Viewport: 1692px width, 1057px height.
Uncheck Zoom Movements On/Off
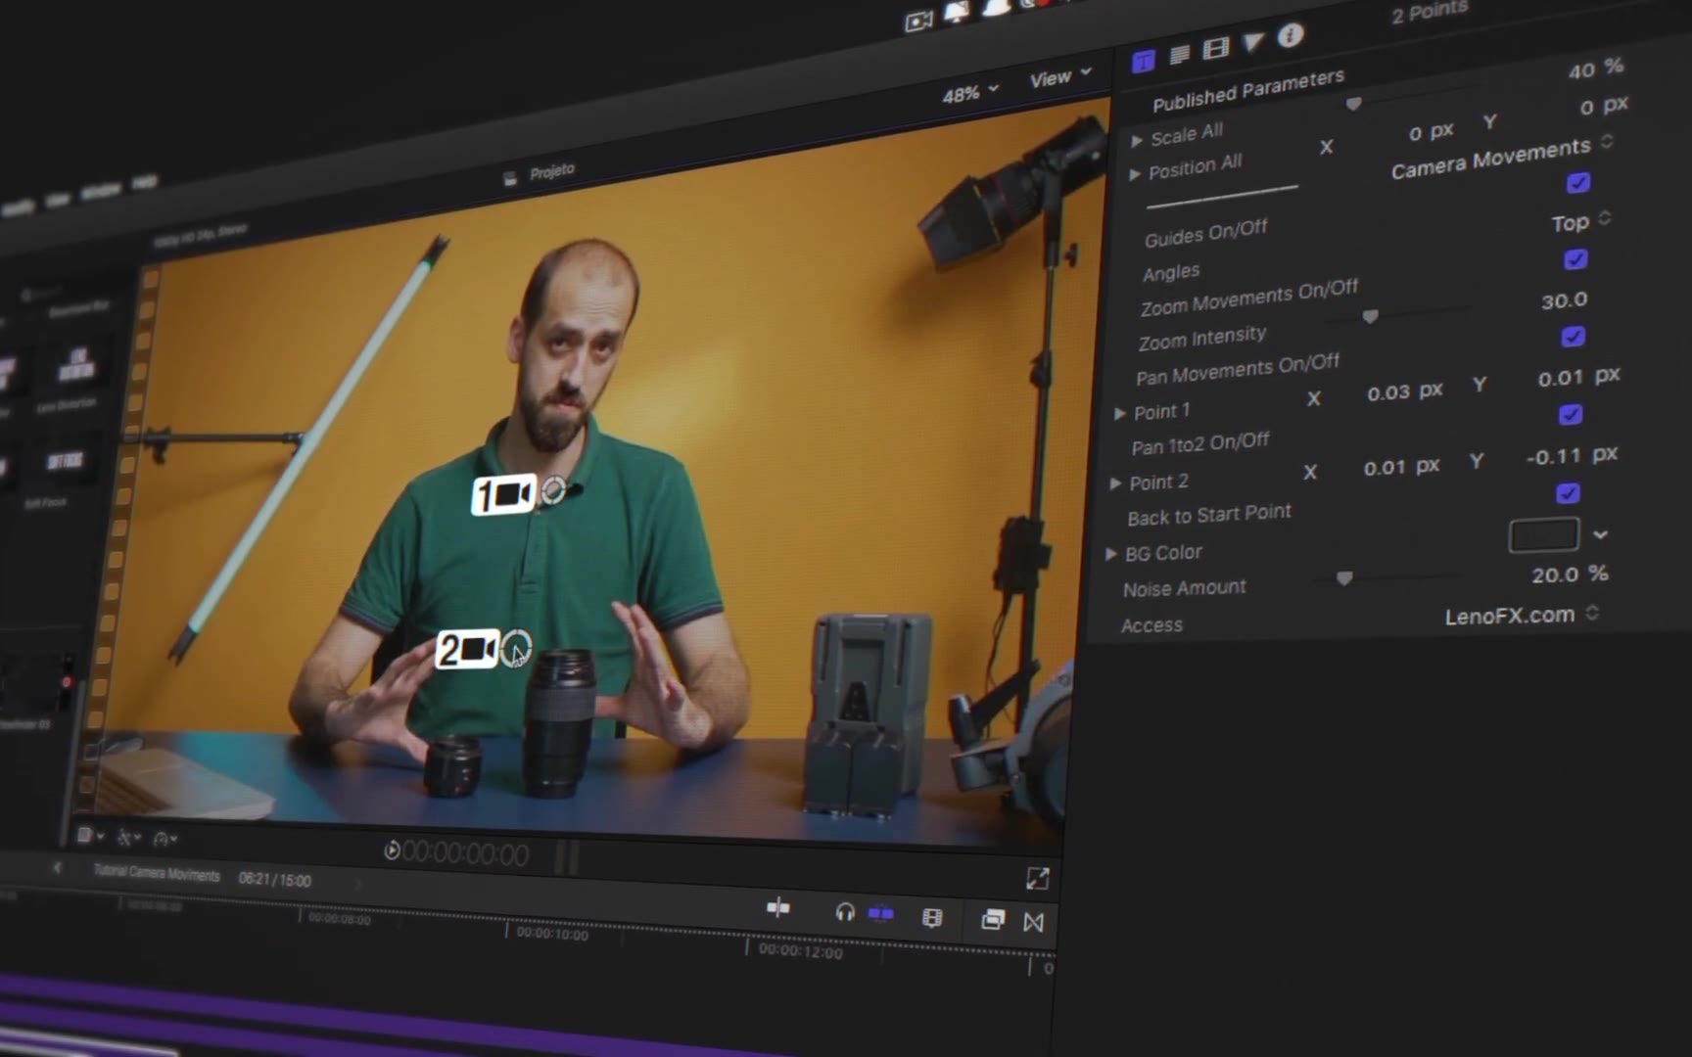click(1574, 259)
